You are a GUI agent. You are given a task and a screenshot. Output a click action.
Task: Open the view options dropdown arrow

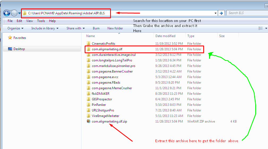tap(266, 28)
